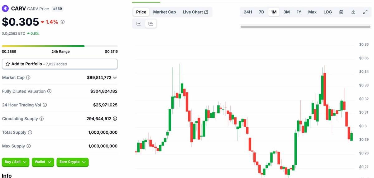Click the Add to Portfolio button
This screenshot has width=374, height=178.
pos(60,64)
